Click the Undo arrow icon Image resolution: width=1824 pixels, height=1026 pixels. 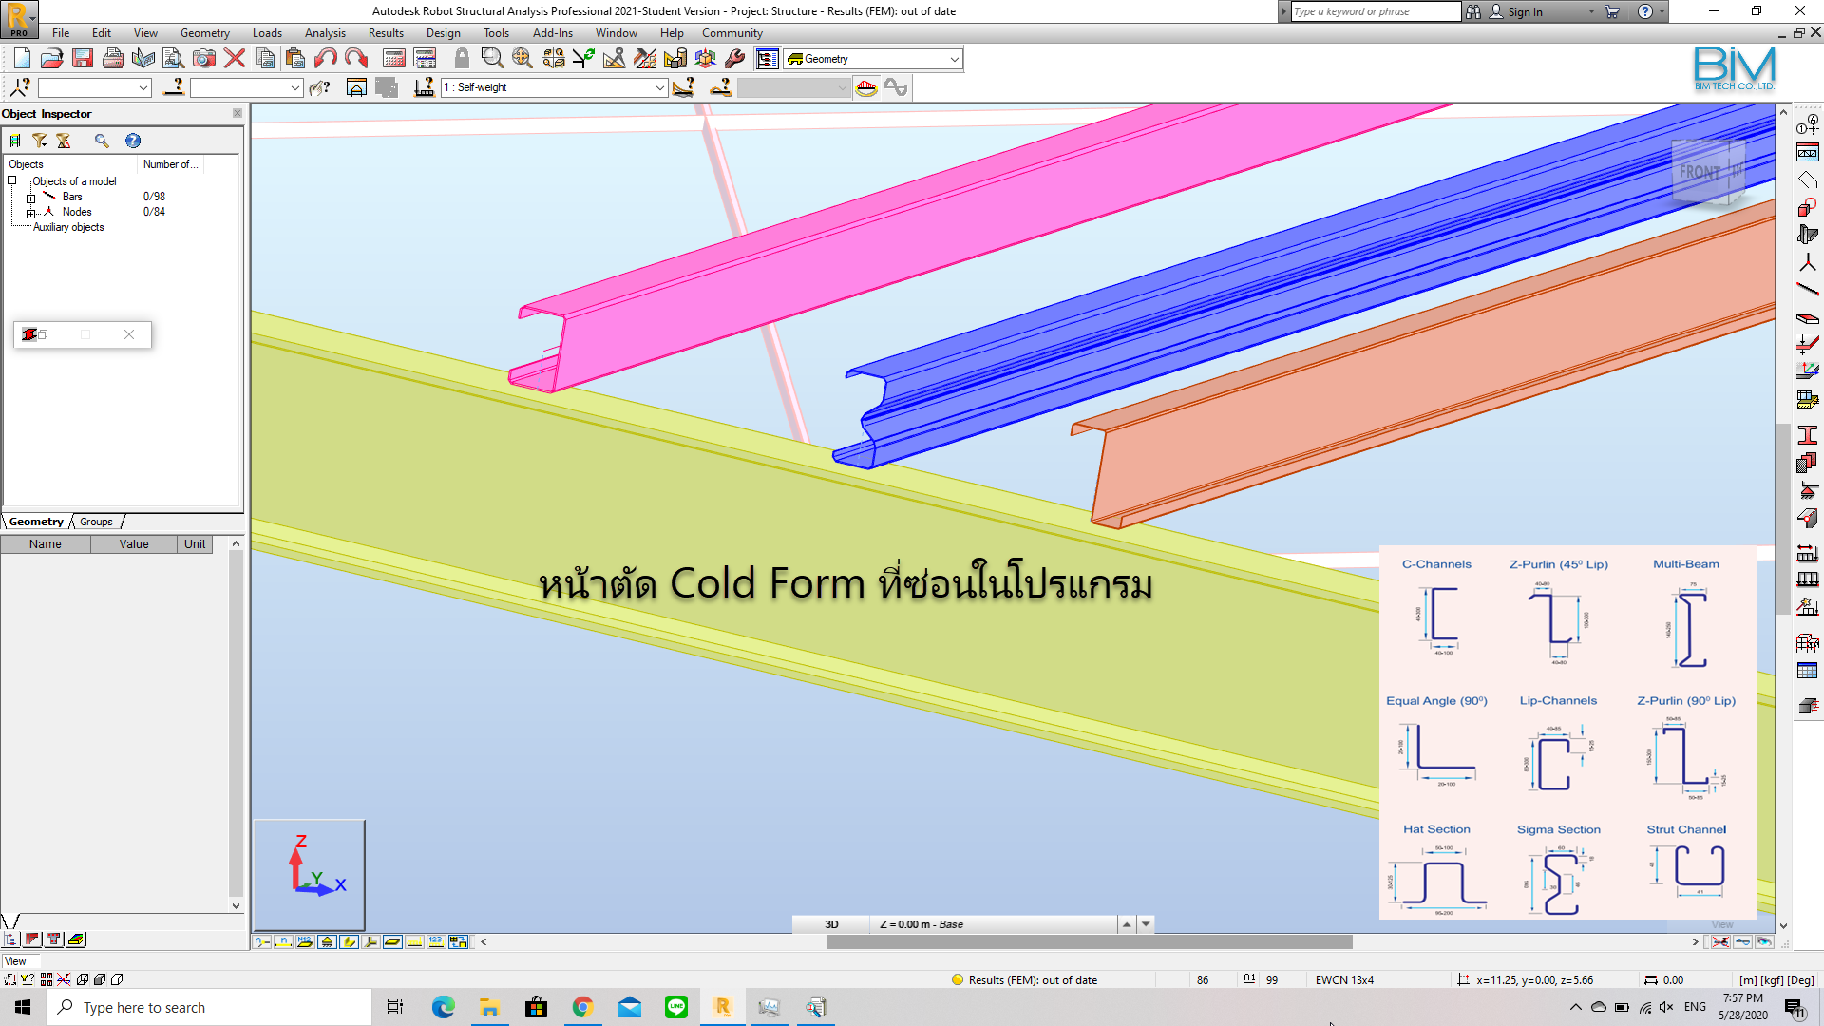point(326,59)
